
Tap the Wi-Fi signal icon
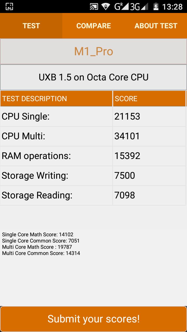coord(105,7)
